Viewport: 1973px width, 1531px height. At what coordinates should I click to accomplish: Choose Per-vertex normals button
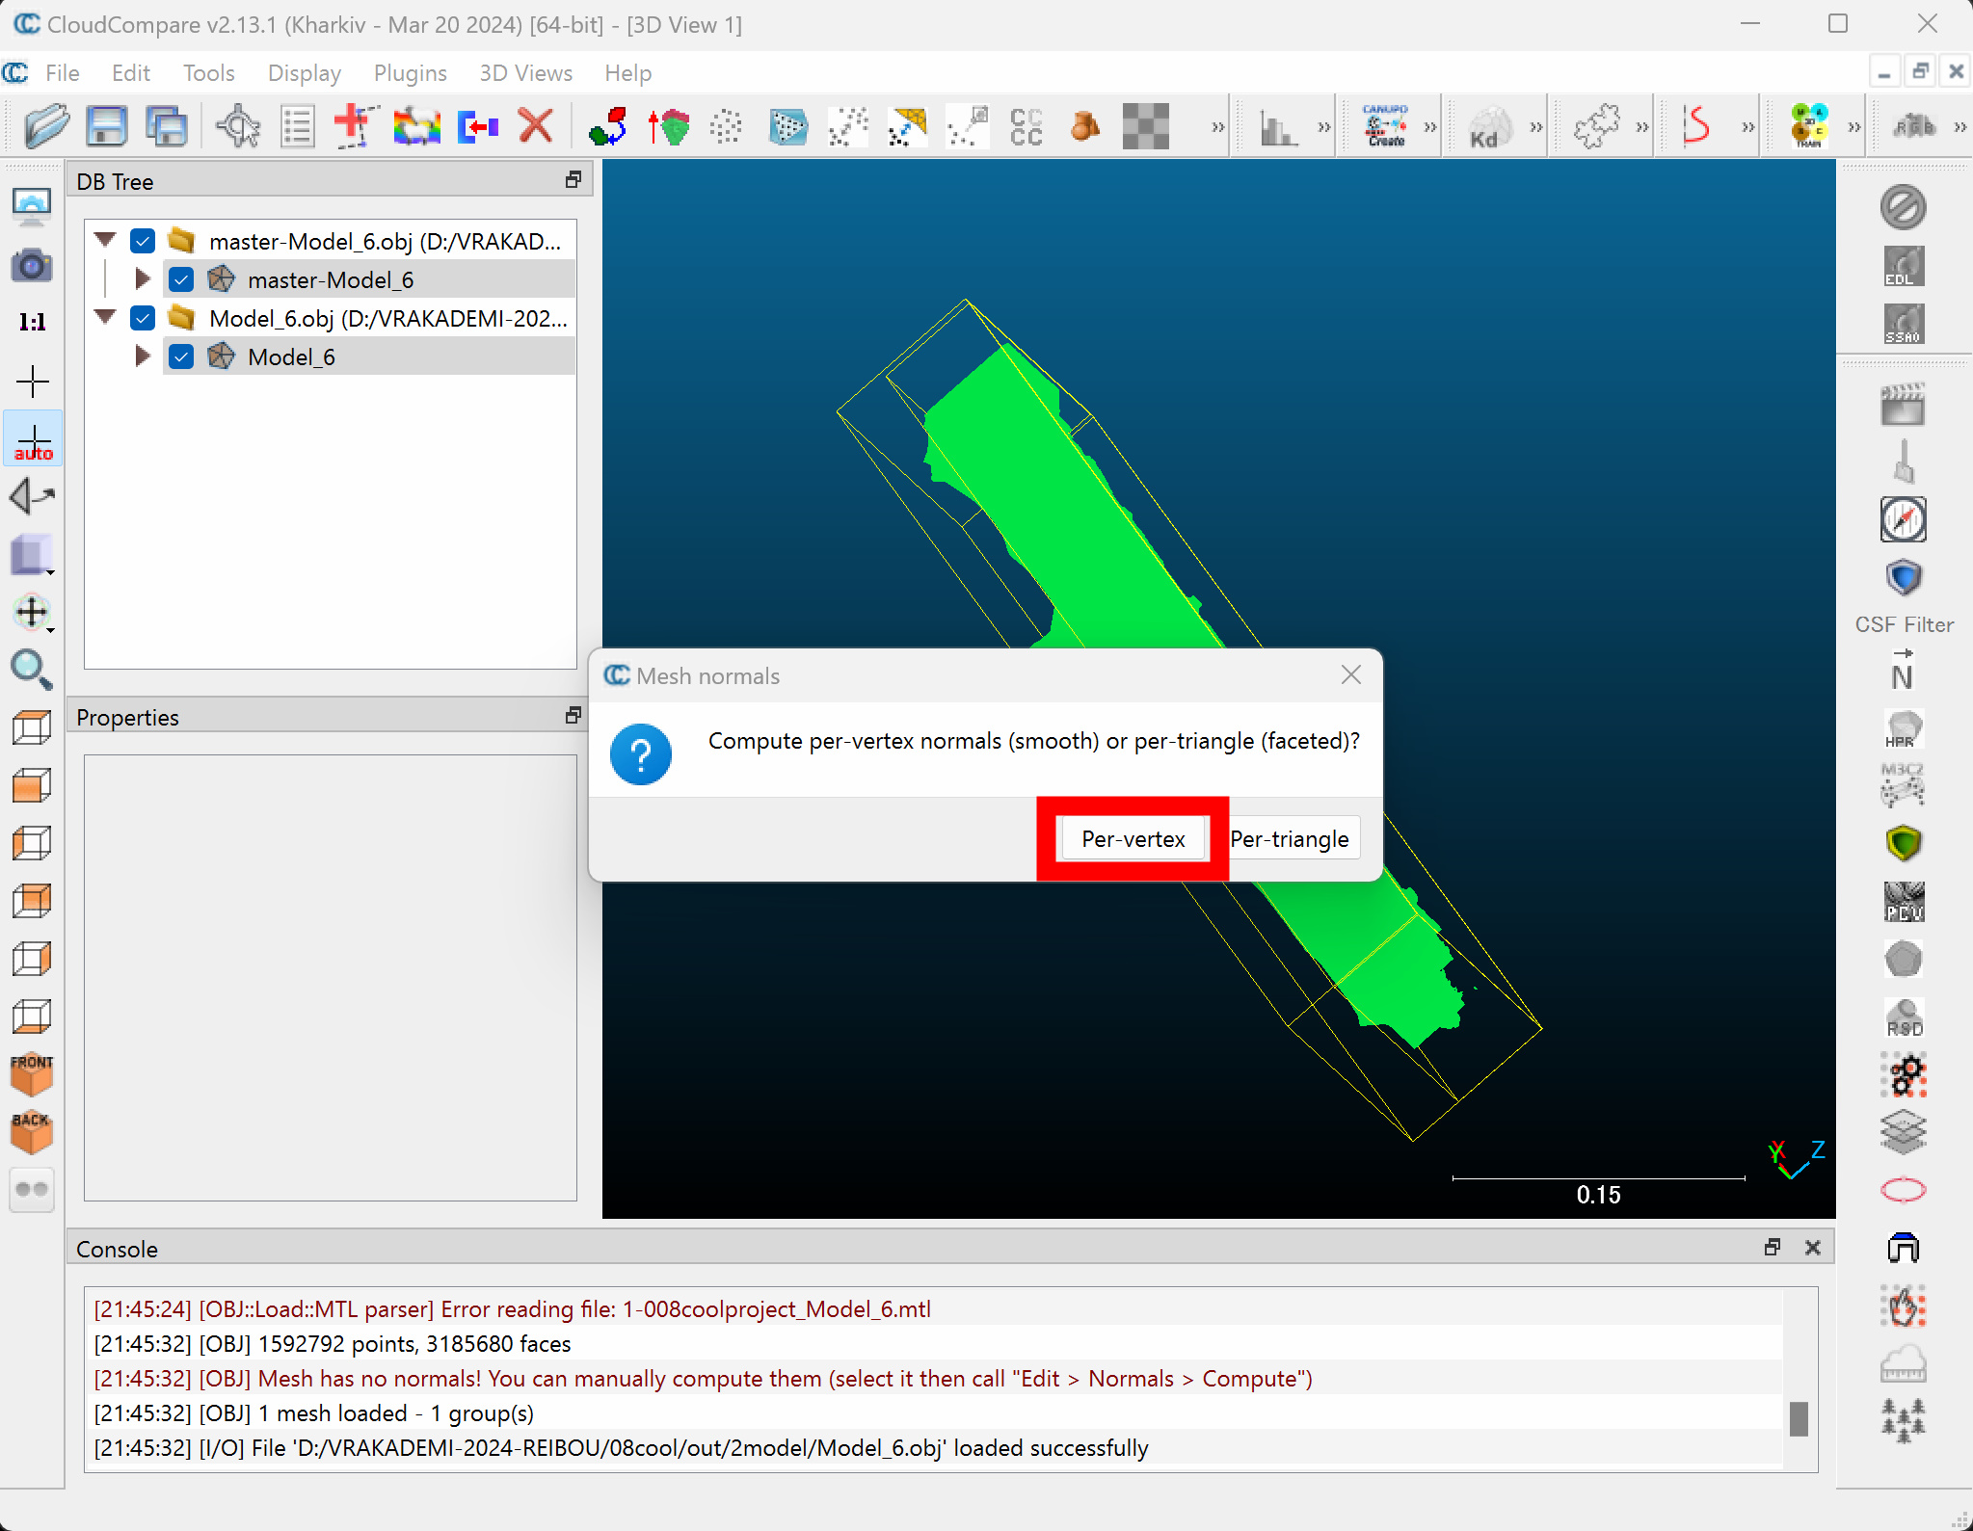1133,839
